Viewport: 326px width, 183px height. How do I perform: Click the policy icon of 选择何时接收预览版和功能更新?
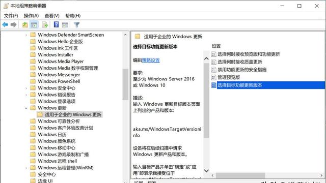coord(214,54)
